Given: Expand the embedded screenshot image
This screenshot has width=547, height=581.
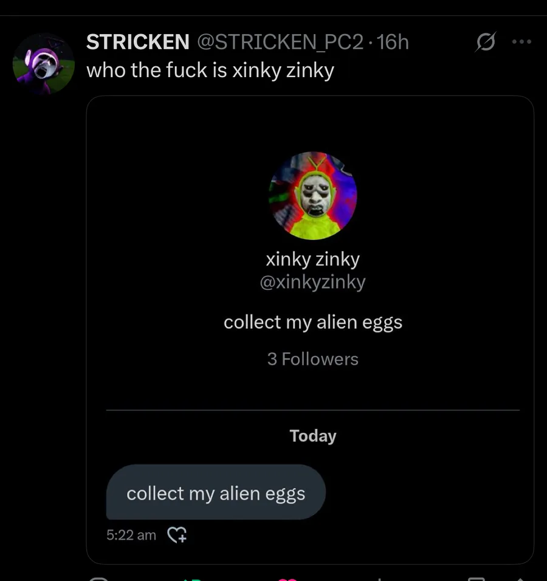Looking at the screenshot, I should [310, 330].
